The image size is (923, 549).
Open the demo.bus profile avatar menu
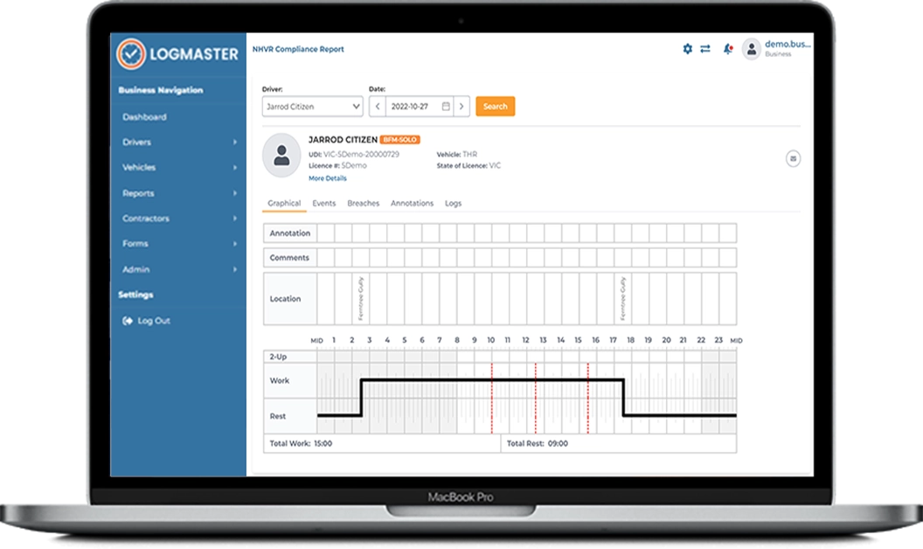(x=750, y=51)
